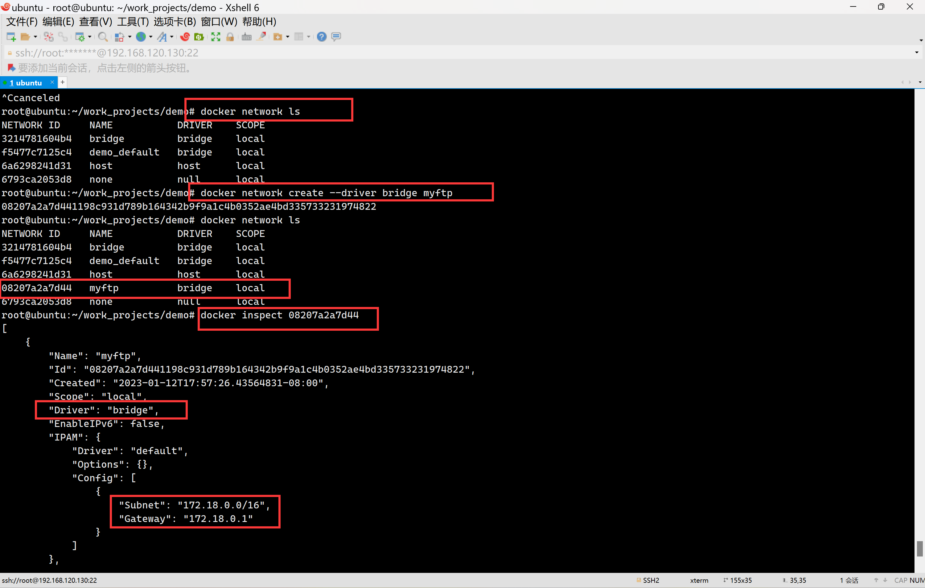Screen dimensions: 925x588
Task: Click the 35,35 cursor position indicator
Action: [x=794, y=580]
